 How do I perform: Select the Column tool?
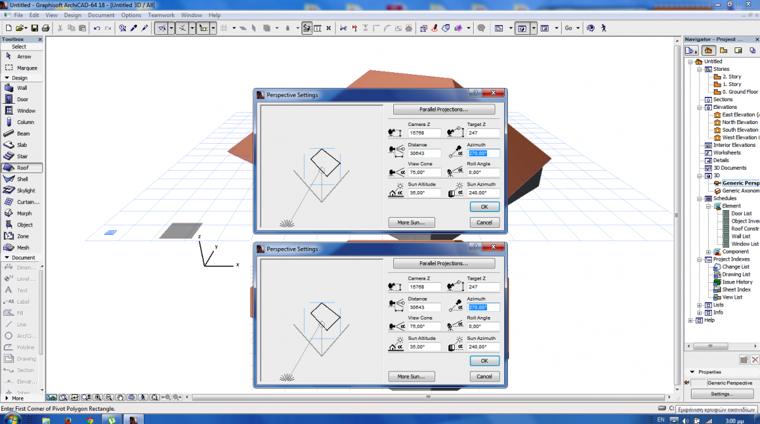25,122
